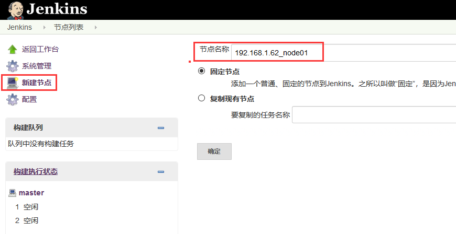
Task: Open 构建执行状态 header link
Action: pos(36,172)
